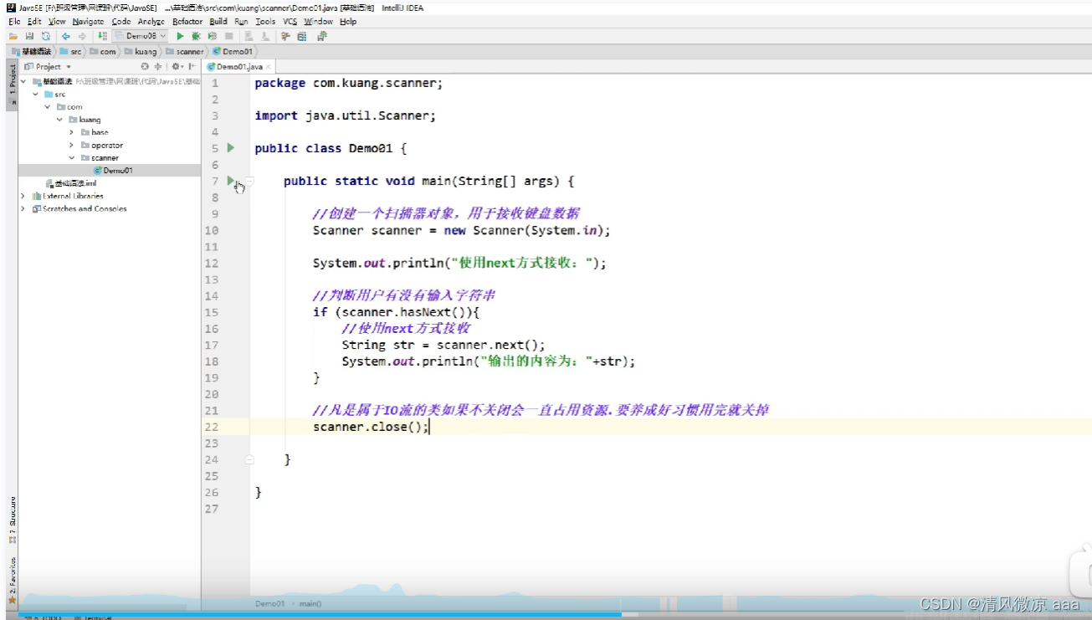Viewport: 1092px width, 620px height.
Task: Click the Save All toolbar icon
Action: (x=29, y=36)
